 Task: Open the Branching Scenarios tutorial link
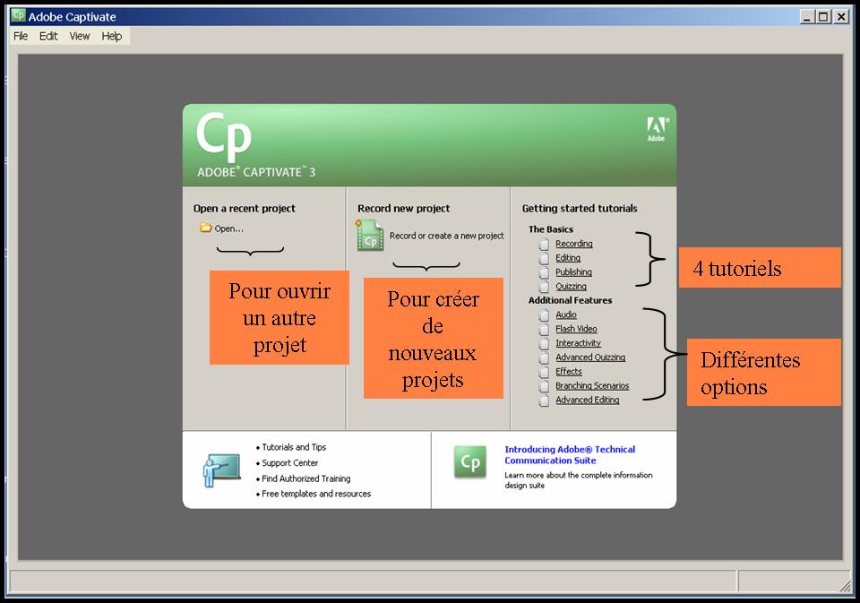point(592,386)
